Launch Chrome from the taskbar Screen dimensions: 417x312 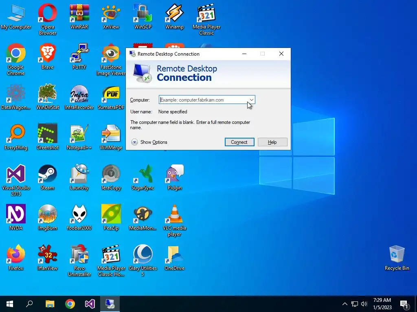pos(70,304)
